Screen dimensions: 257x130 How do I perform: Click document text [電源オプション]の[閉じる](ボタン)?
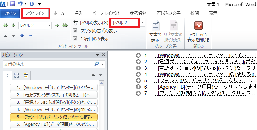(x=197, y=68)
